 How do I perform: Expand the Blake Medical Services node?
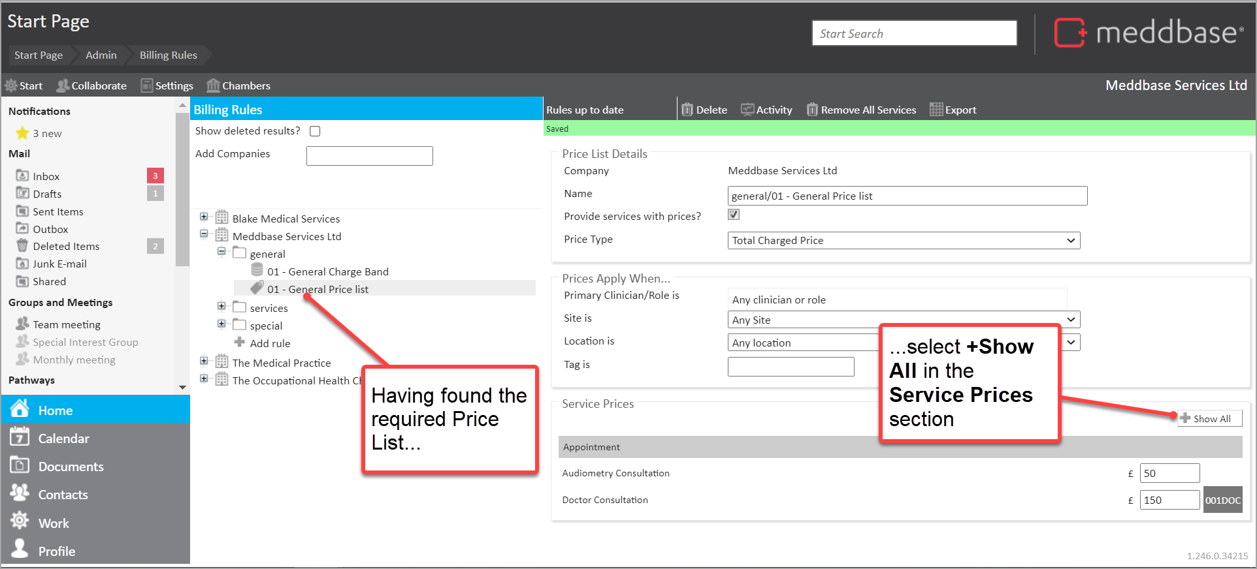pyautogui.click(x=204, y=217)
